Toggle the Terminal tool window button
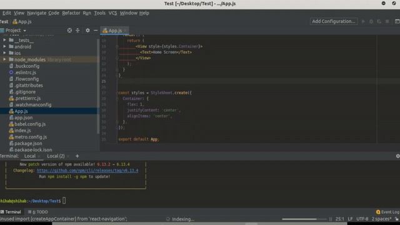This screenshot has height=225, width=400. coord(11,212)
